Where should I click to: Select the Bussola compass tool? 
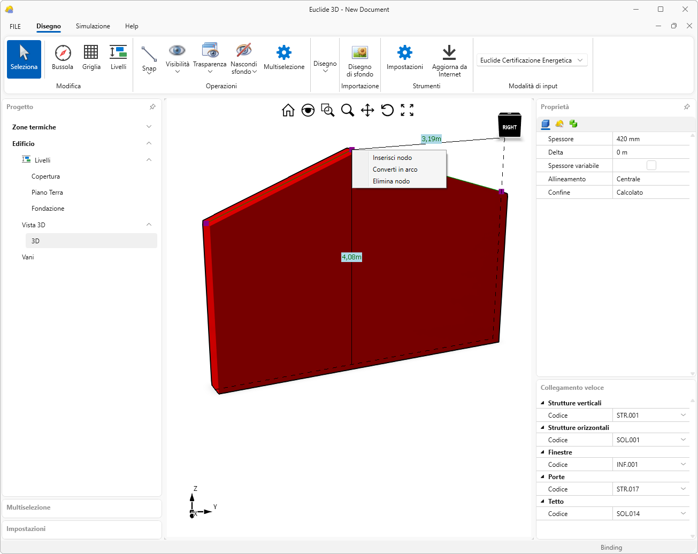tap(63, 58)
